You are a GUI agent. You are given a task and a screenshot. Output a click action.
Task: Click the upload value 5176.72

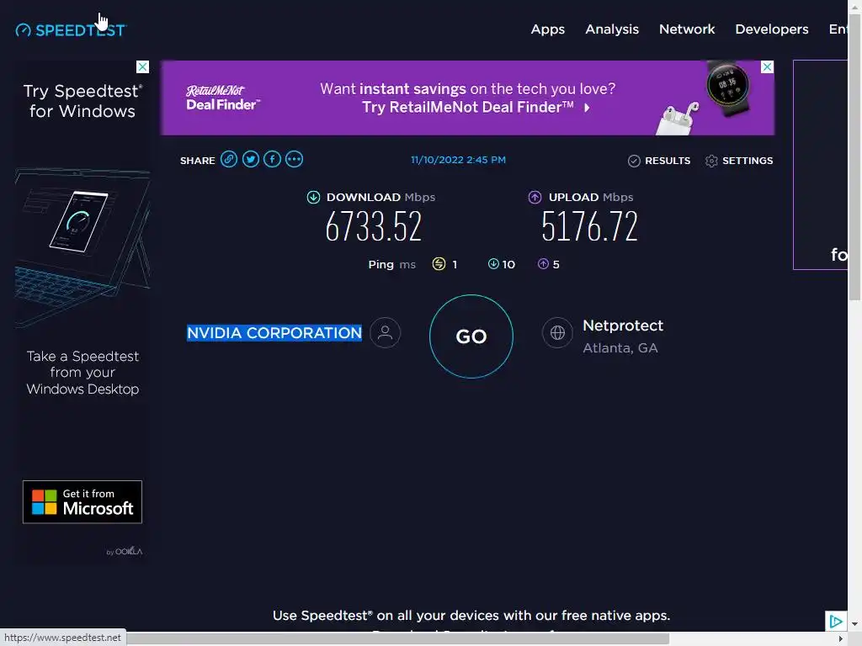[x=589, y=226]
